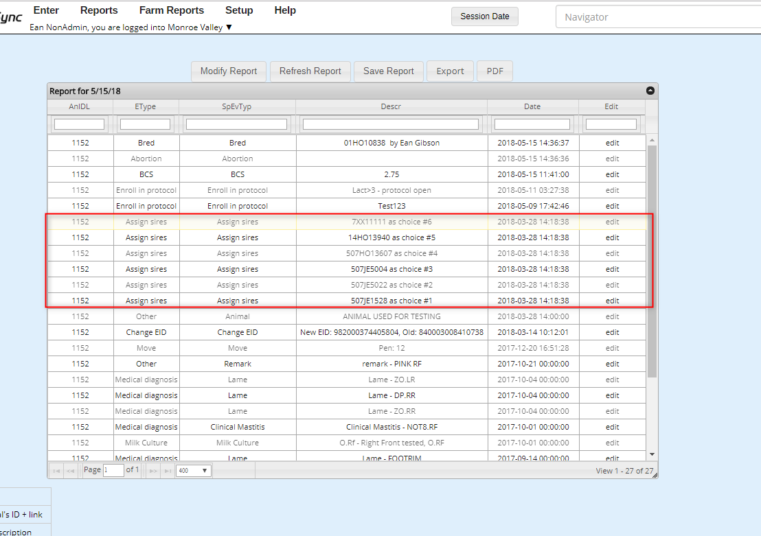The height and width of the screenshot is (536, 761).
Task: Sort by Date column header
Action: click(532, 106)
